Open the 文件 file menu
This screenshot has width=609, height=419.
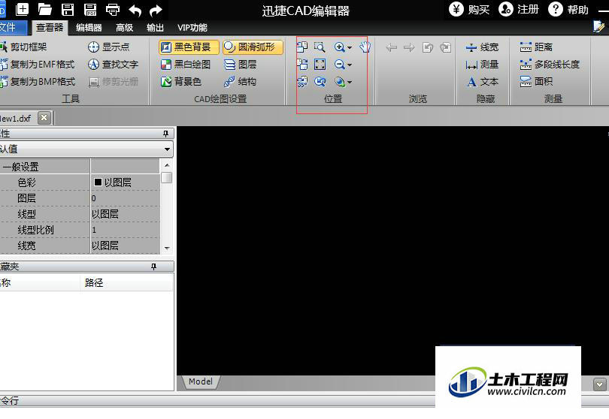pyautogui.click(x=14, y=27)
